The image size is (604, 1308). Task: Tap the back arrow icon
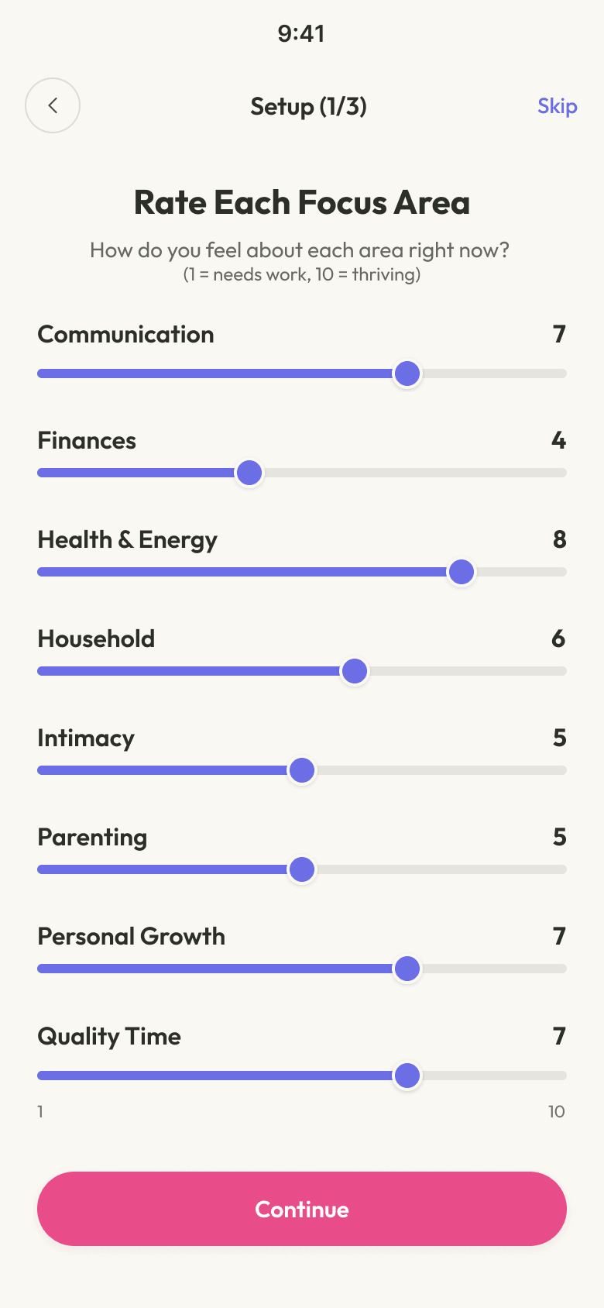pyautogui.click(x=53, y=105)
